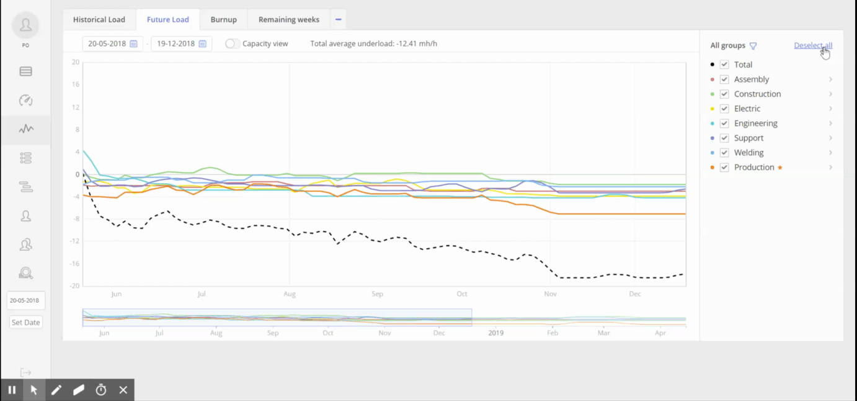Open the card list icon in sidebar
The width and height of the screenshot is (857, 401).
[25, 71]
